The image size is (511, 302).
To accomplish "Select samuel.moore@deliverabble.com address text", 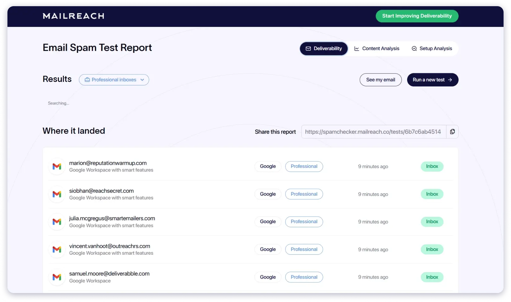I will [109, 274].
